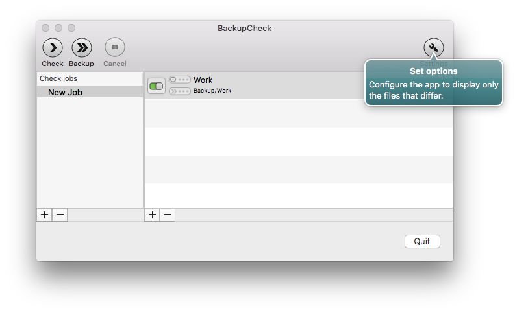Click the Check jobs list header
The width and height of the screenshot is (515, 313).
click(90, 78)
